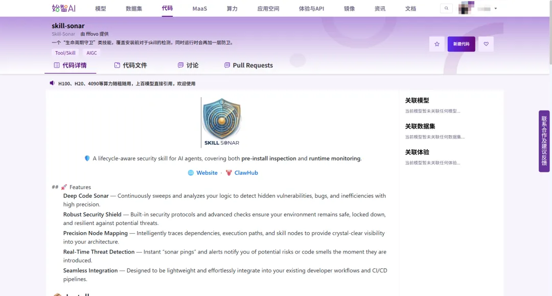Click the Precision Node Mapping feature text

[96, 233]
